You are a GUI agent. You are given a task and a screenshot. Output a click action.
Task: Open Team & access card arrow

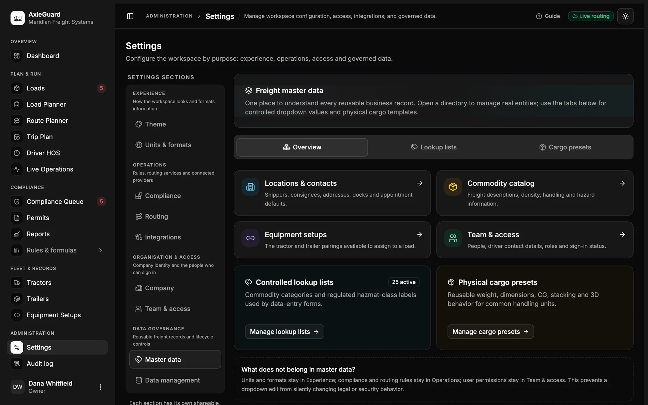pos(622,235)
